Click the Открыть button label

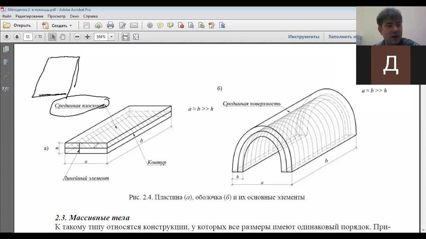coord(22,26)
